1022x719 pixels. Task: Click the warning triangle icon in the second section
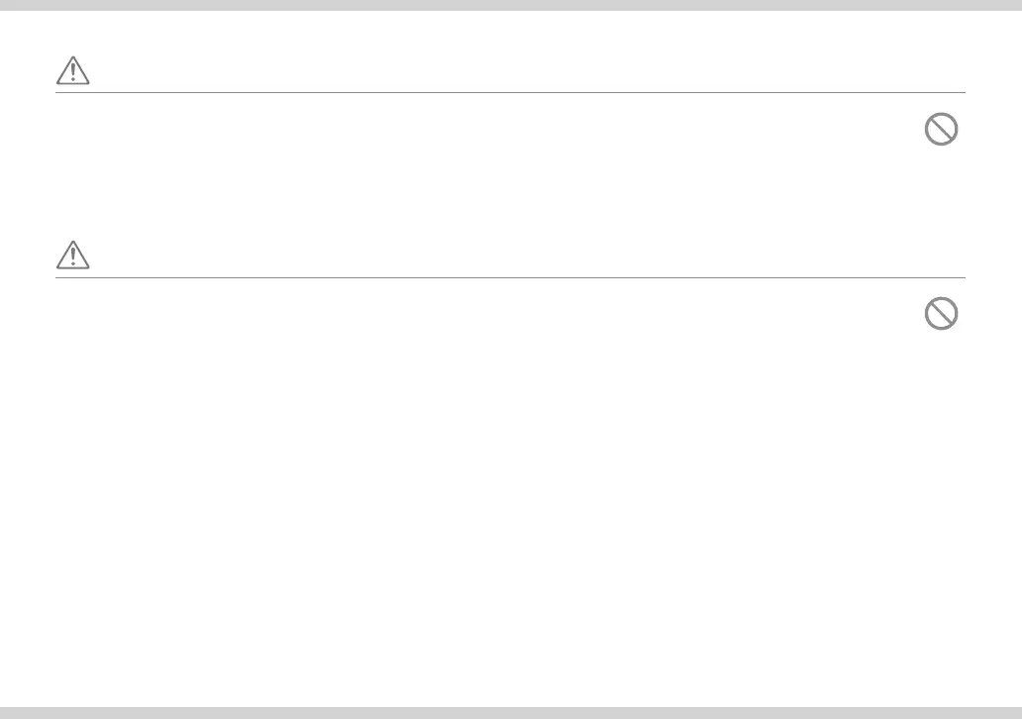pos(73,255)
